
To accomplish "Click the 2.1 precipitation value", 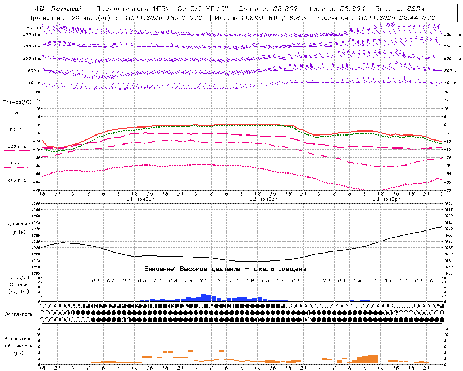I will pyautogui.click(x=234, y=281).
